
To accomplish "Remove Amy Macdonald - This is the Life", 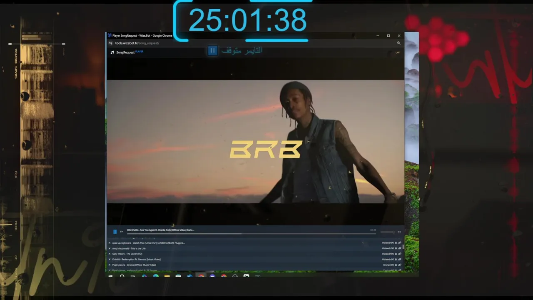I will (110, 248).
